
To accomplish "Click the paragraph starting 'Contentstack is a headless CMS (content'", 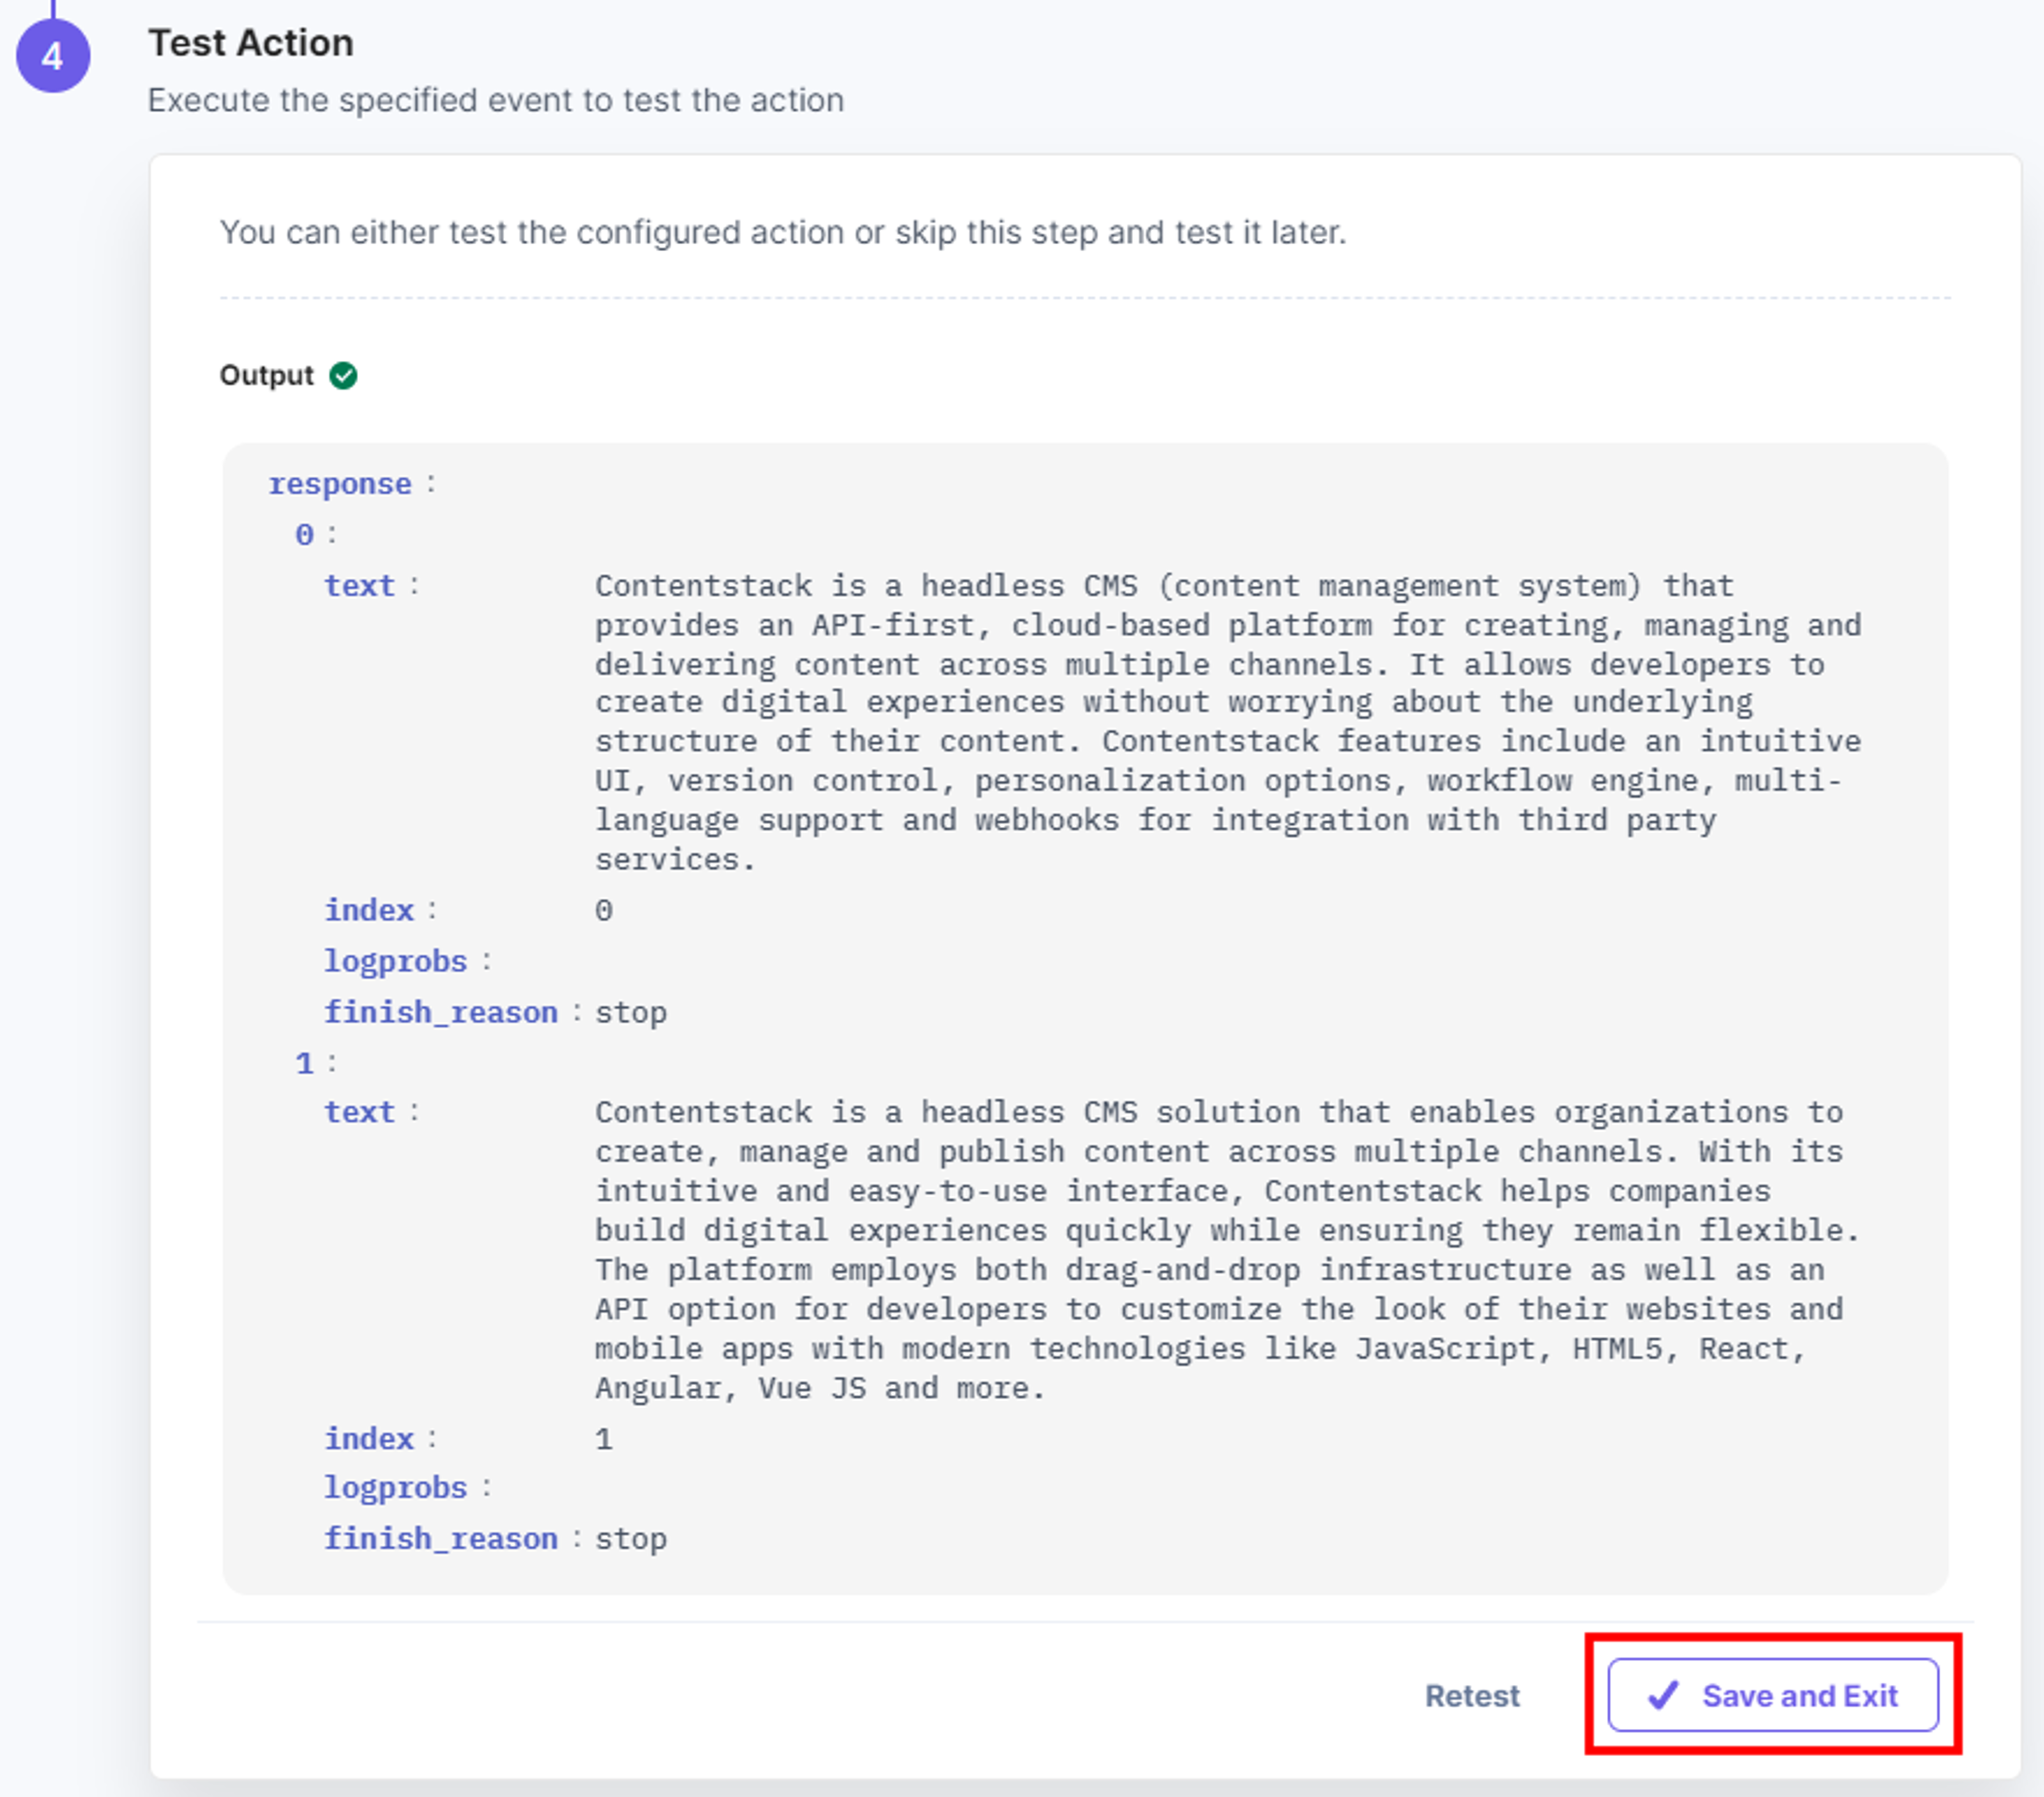I will coord(1228,723).
